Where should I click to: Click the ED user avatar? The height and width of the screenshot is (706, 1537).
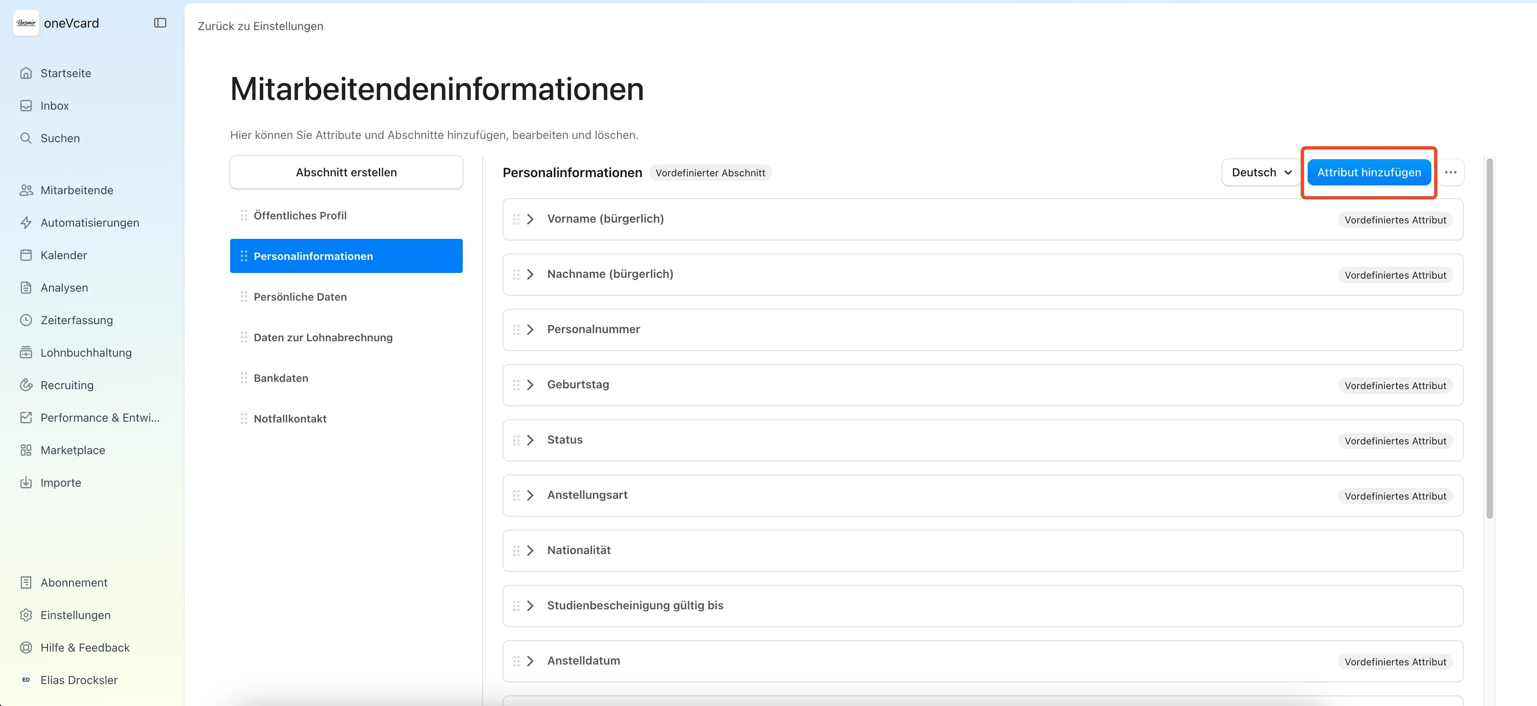[26, 680]
